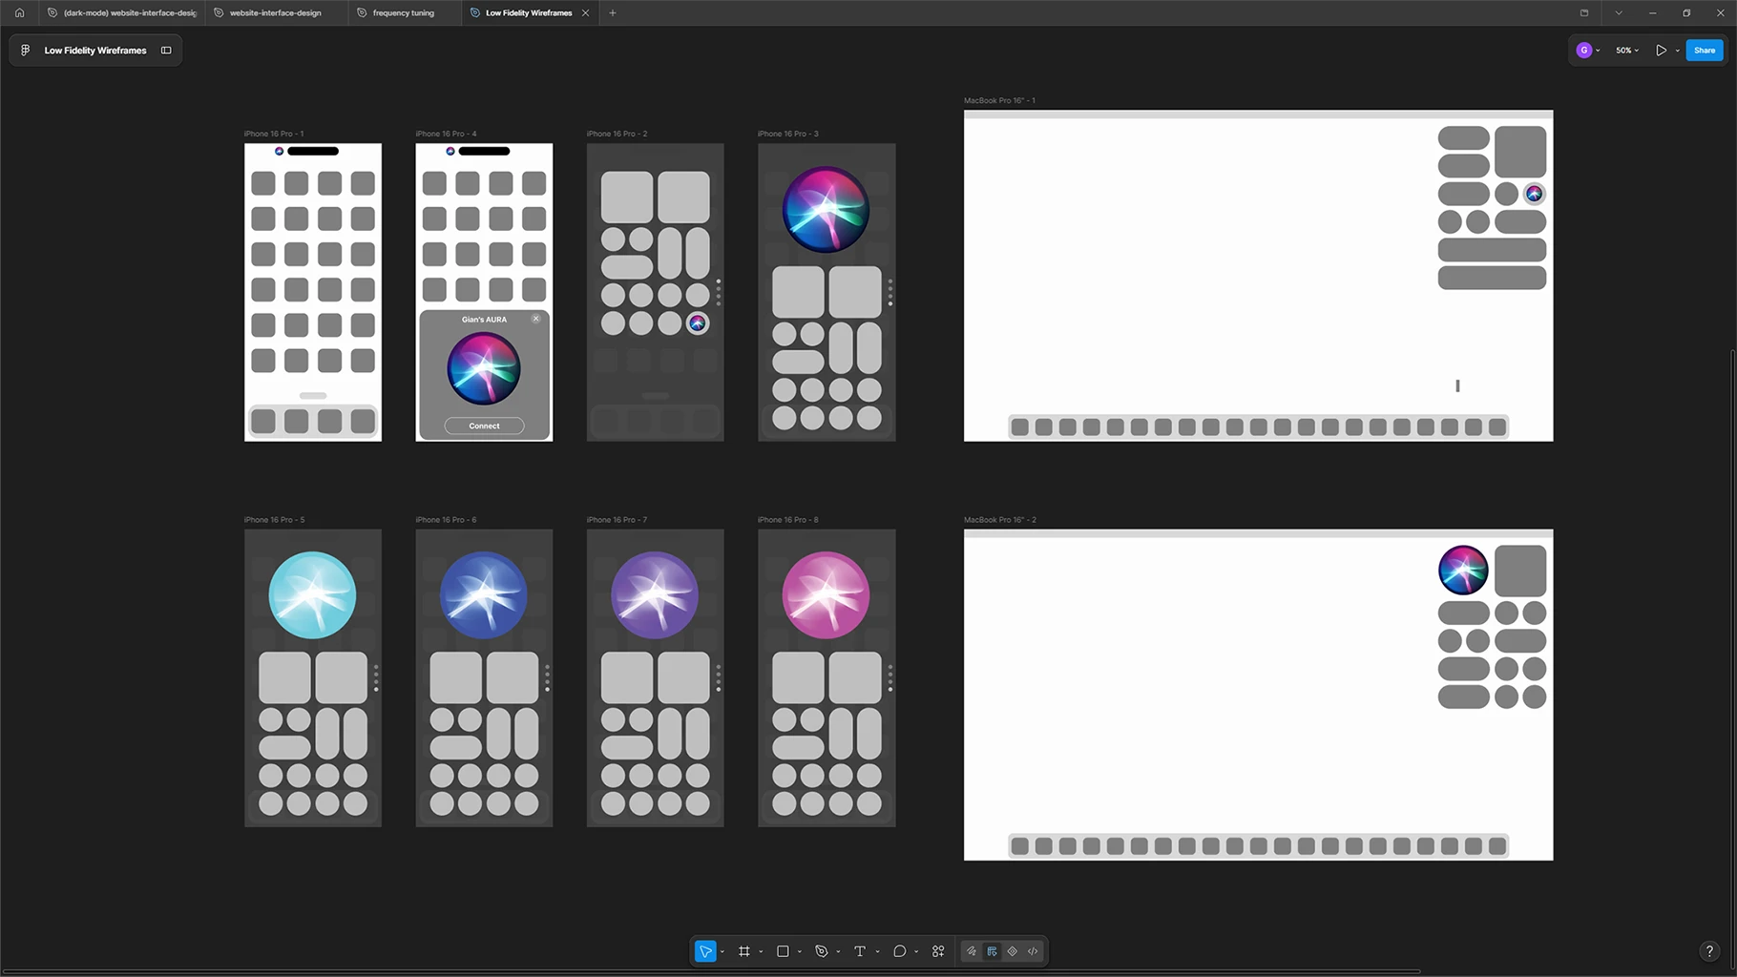Select the iPhone 16 Pro - 5 frame label
This screenshot has width=1737, height=977.
click(275, 520)
